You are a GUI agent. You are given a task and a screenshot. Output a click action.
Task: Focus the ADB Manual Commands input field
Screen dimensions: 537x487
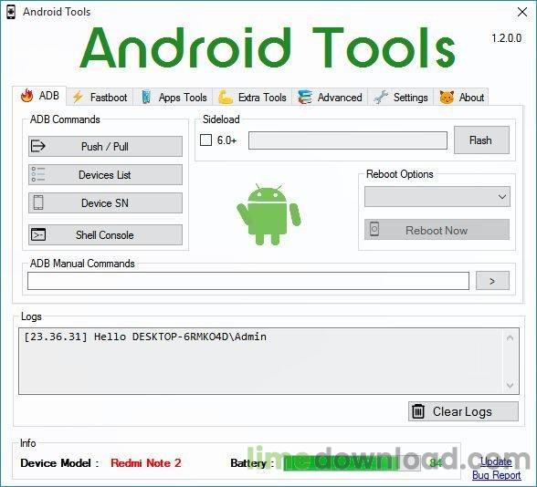pos(248,281)
